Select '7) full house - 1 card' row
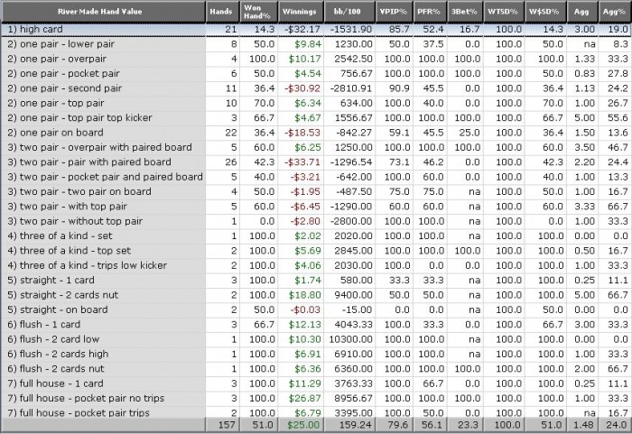Image resolution: width=632 pixels, height=434 pixels. [x=316, y=383]
